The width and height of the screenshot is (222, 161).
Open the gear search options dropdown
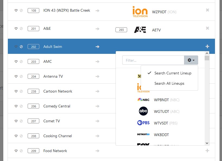coord(191,60)
